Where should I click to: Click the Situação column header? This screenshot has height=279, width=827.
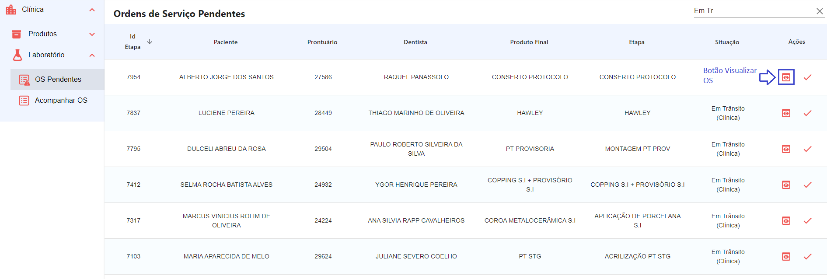point(727,42)
